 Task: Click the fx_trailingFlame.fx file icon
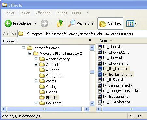(x=100, y=85)
